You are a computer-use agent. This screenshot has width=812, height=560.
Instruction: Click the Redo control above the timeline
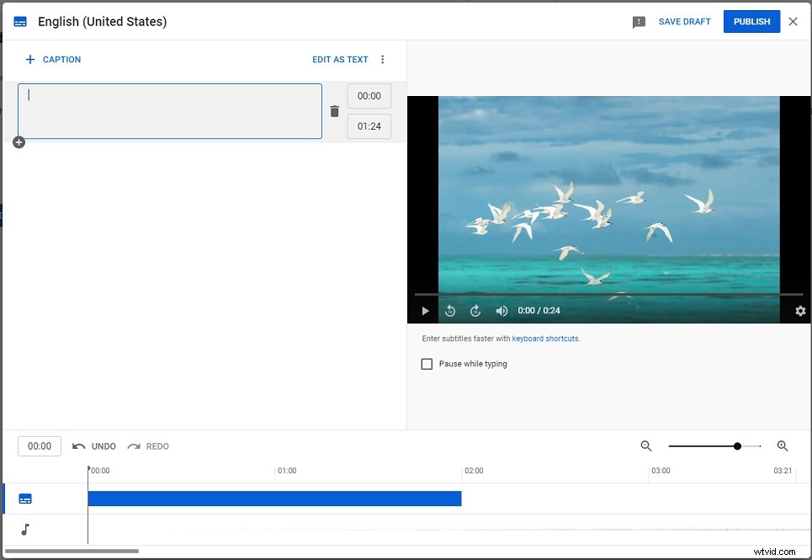(x=148, y=445)
